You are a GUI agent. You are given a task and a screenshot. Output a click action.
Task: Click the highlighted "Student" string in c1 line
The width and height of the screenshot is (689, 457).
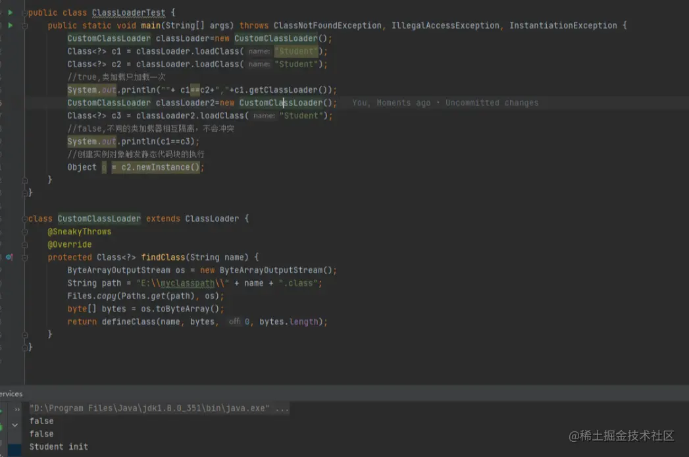(x=296, y=51)
